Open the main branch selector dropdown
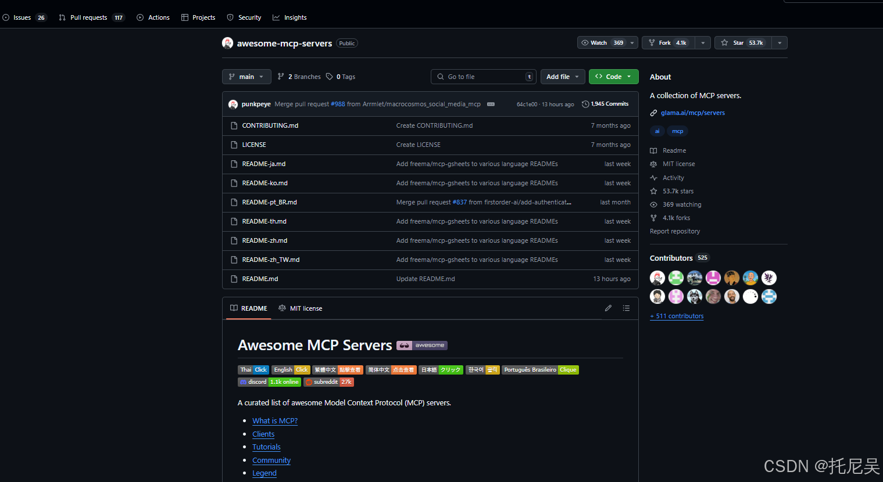The height and width of the screenshot is (482, 883). pyautogui.click(x=246, y=77)
